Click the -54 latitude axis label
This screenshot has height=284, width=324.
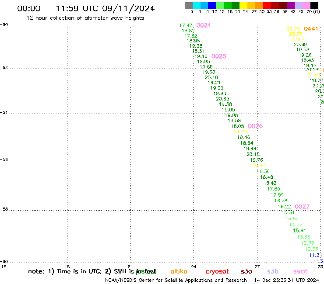(x=4, y=113)
